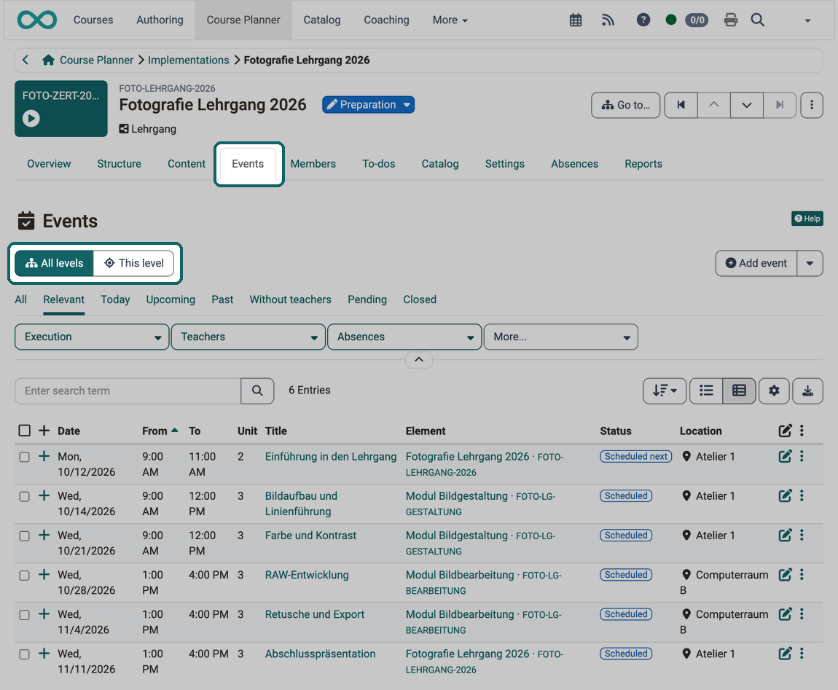Open the RSS subscriptions feed icon

point(608,20)
